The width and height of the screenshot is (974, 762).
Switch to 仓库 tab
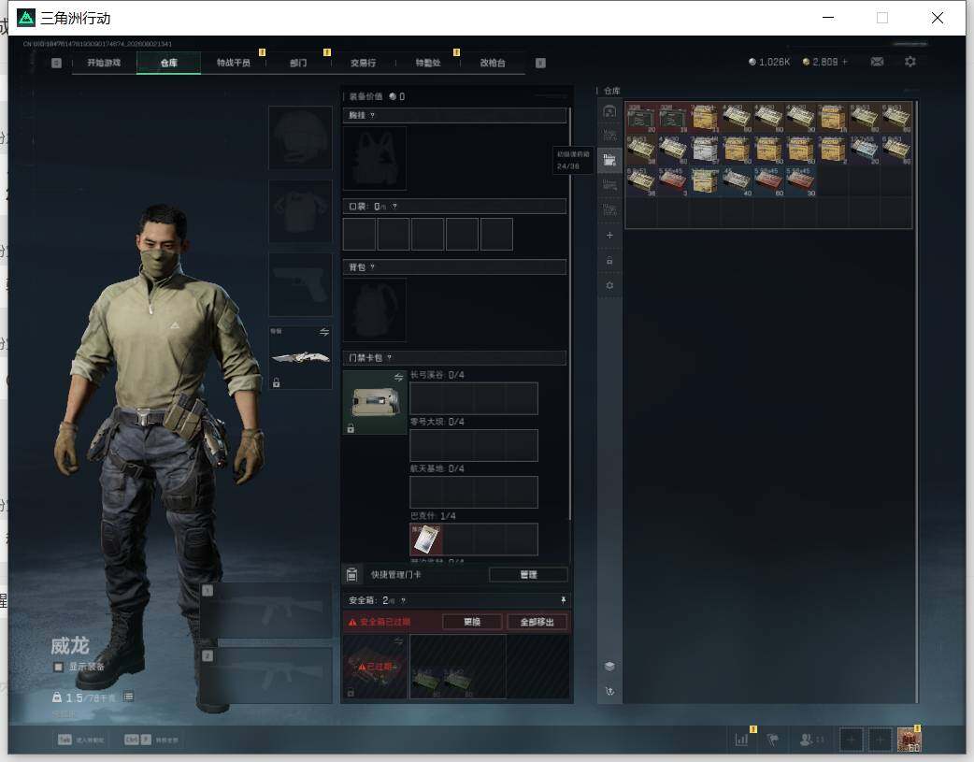coord(169,63)
